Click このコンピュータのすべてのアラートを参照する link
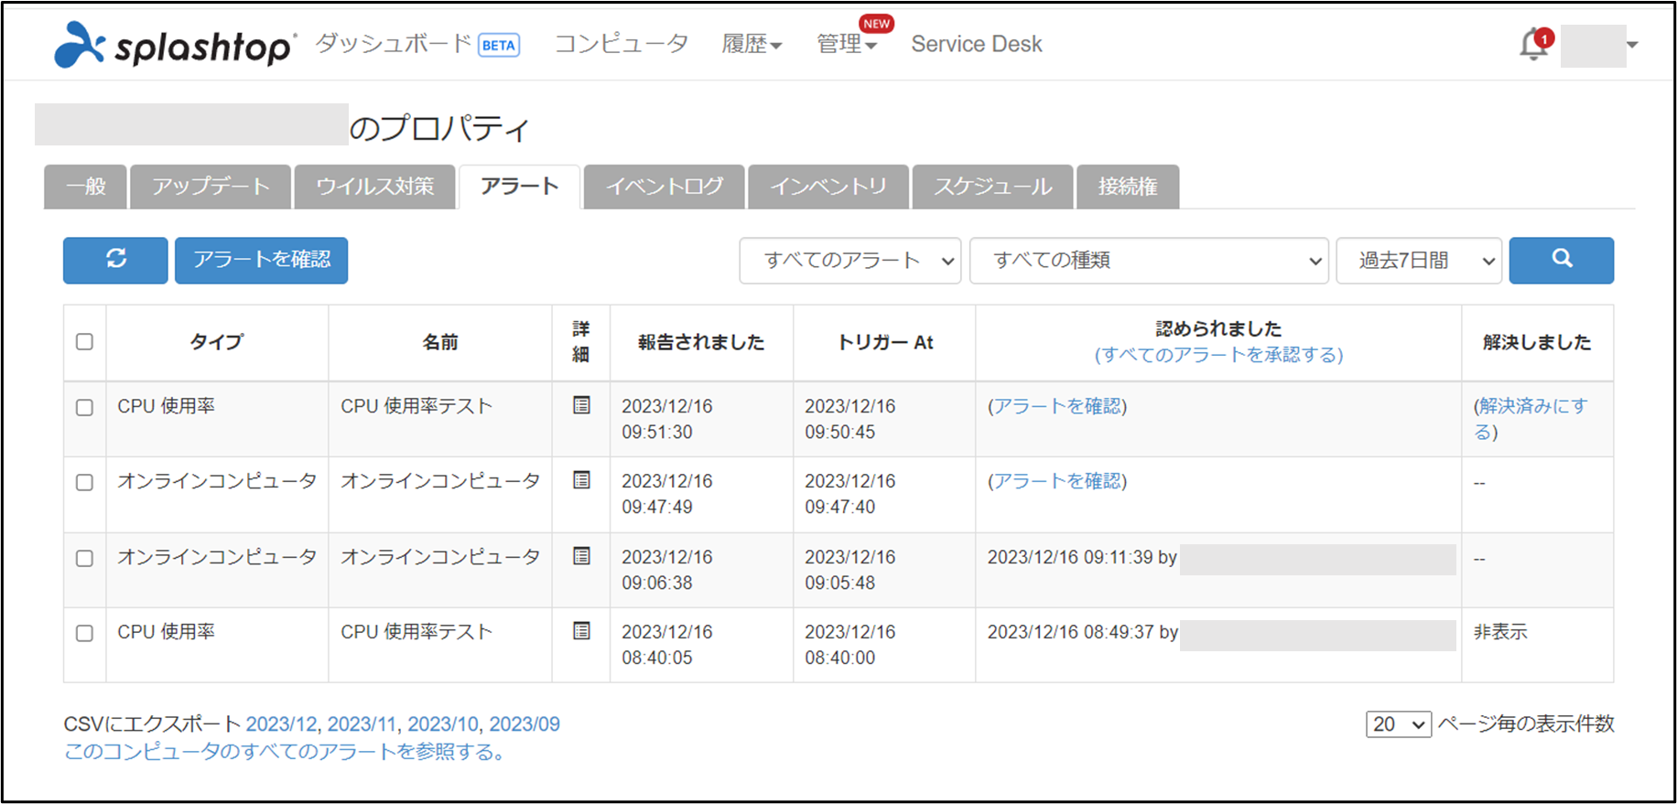Screen dimensions: 1677x804 (x=284, y=752)
